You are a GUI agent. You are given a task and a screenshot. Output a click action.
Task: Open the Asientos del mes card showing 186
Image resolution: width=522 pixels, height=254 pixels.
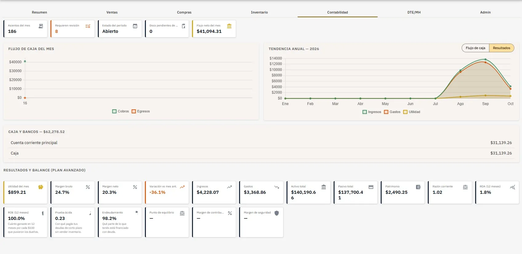[x=25, y=29]
